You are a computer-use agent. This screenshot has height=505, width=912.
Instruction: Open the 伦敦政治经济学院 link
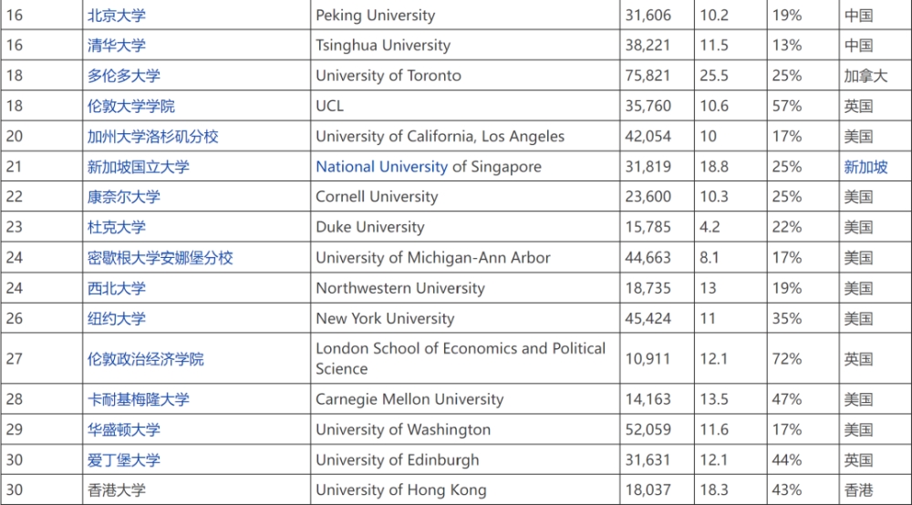tap(145, 359)
